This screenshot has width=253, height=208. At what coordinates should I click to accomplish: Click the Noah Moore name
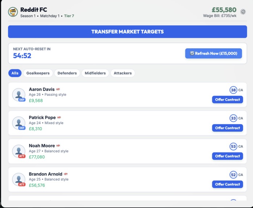click(42, 146)
